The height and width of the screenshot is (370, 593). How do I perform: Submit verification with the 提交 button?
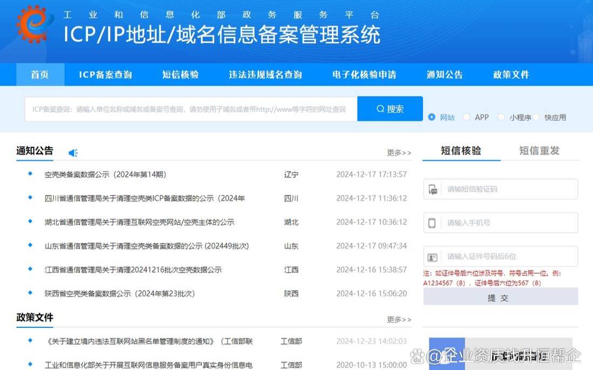point(501,297)
